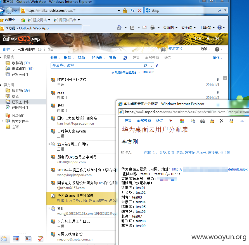Screen dimensions: 249x245
Task: Click the delete X icon in message window
Action: [222, 121]
